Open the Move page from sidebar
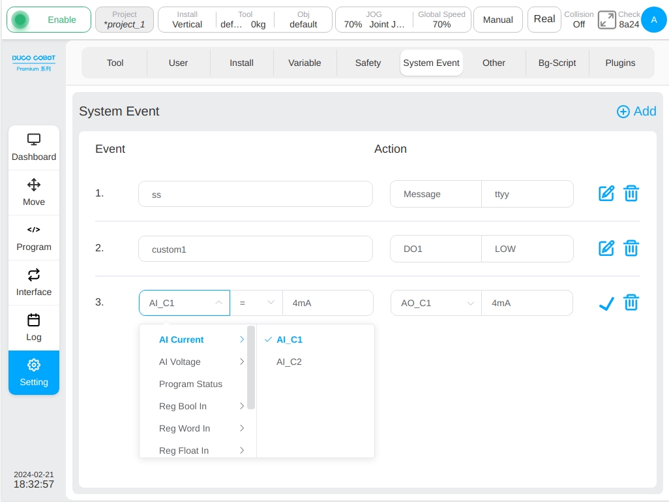The width and height of the screenshot is (669, 502). [34, 193]
